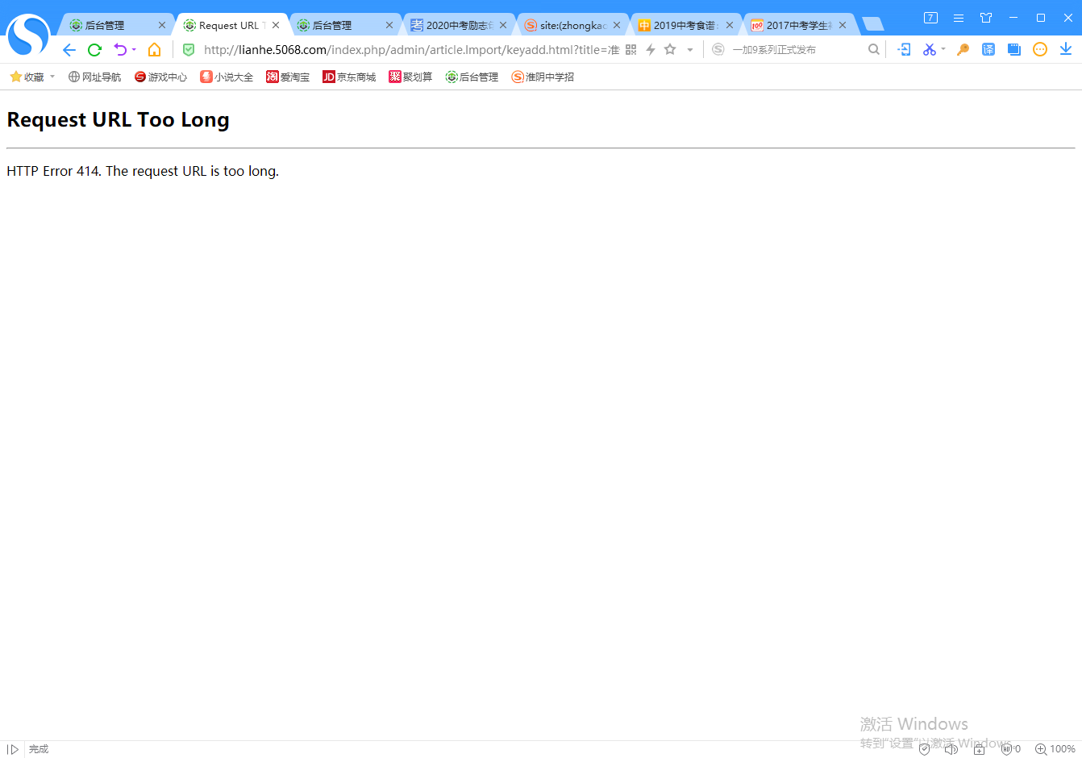Viewport: 1082px width, 758px height.
Task: Switch to the site:(zhongkao tab
Action: 572,26
